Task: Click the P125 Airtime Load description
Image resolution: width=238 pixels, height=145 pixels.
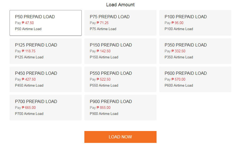Action: (x=29, y=57)
